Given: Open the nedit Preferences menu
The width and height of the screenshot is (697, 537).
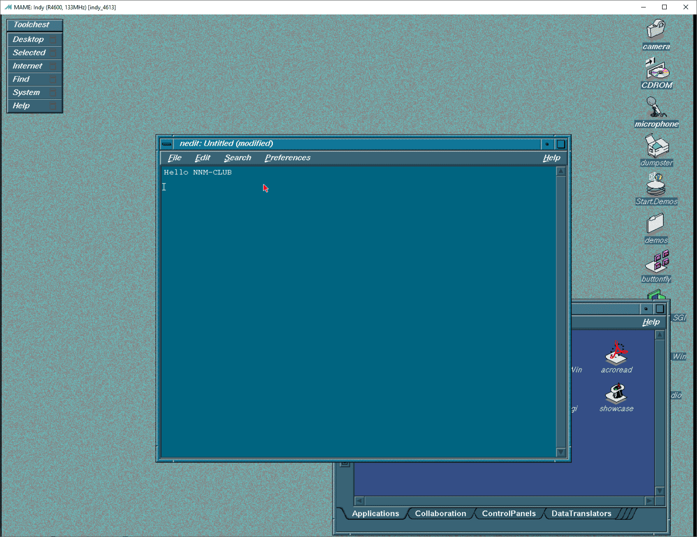Looking at the screenshot, I should (287, 158).
